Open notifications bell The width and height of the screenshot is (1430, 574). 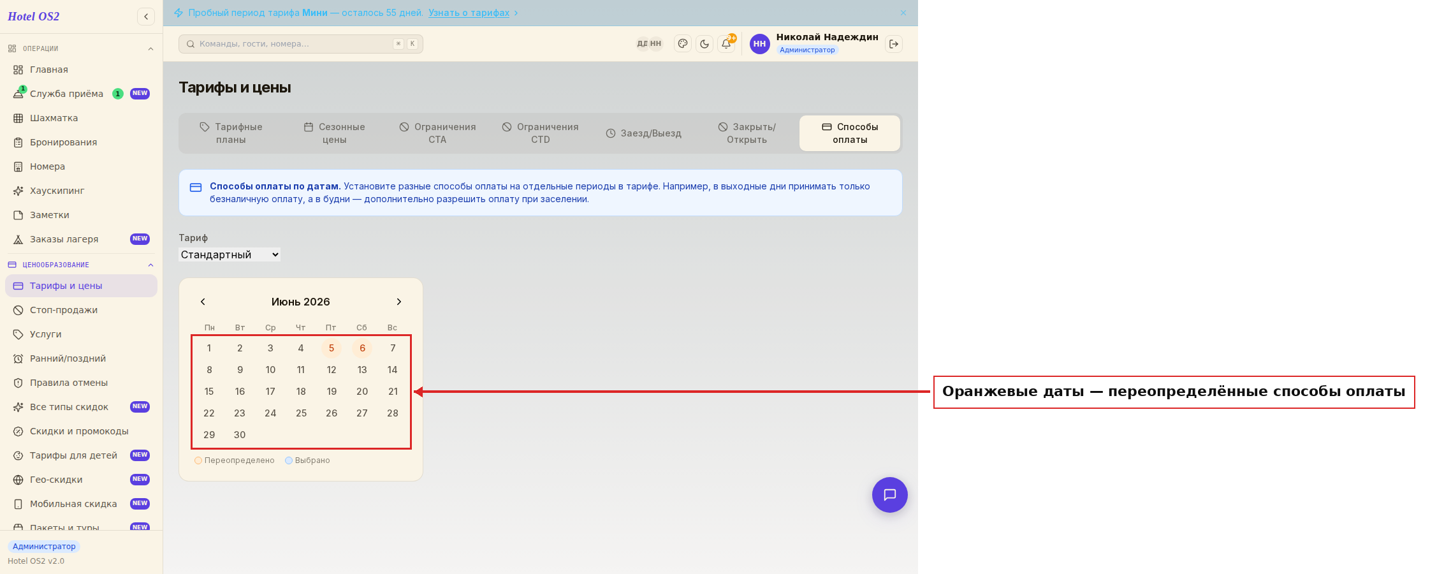click(726, 44)
